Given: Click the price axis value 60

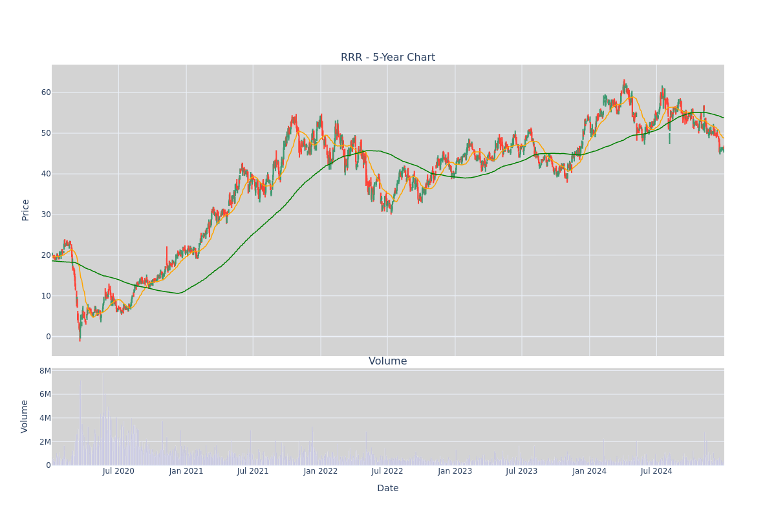Looking at the screenshot, I should click(x=46, y=92).
